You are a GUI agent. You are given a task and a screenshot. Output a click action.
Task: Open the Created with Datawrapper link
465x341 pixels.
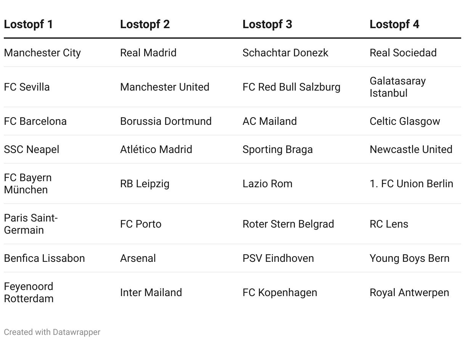52,332
